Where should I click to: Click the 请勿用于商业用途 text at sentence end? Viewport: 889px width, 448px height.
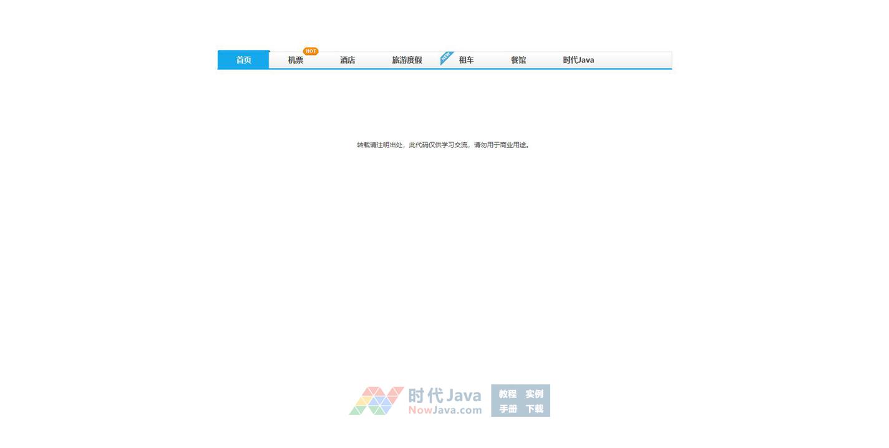(501, 145)
